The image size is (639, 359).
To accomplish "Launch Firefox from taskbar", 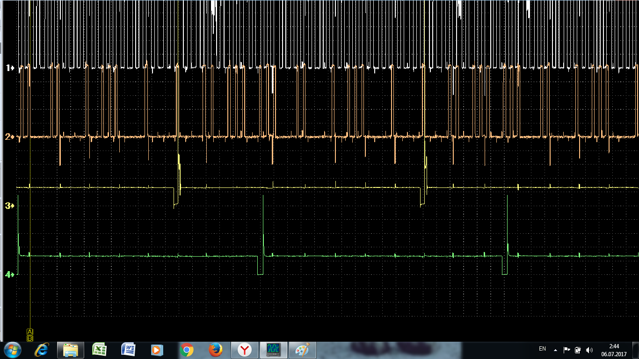I will click(215, 350).
